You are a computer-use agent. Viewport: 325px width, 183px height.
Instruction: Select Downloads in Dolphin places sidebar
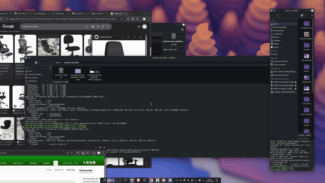coord(278,33)
